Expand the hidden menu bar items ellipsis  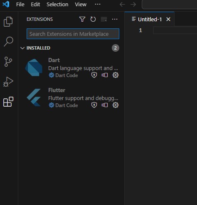pos(98,4)
